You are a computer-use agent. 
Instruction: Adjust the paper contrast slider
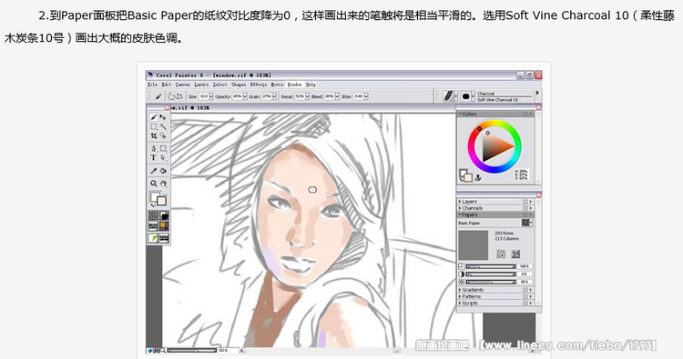[x=491, y=274]
